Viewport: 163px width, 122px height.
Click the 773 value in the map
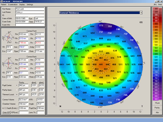(x=101, y=25)
